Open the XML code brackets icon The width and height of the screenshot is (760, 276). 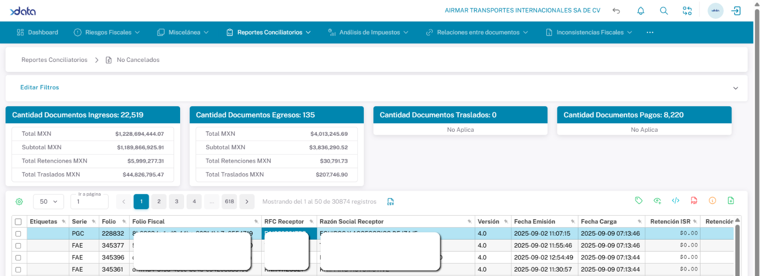coord(675,201)
